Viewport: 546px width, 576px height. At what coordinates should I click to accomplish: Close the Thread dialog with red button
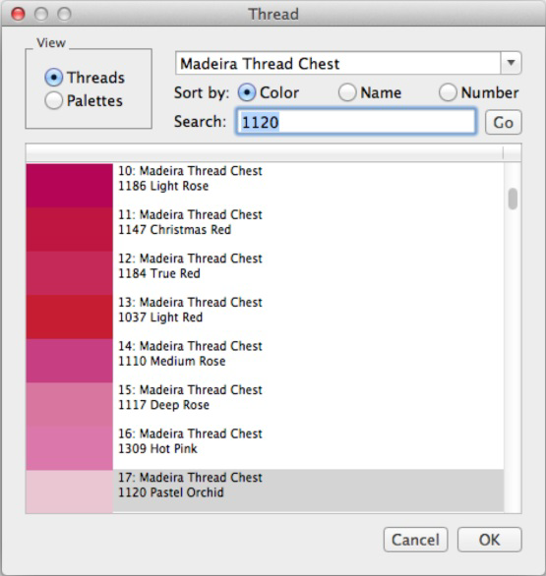tap(18, 14)
